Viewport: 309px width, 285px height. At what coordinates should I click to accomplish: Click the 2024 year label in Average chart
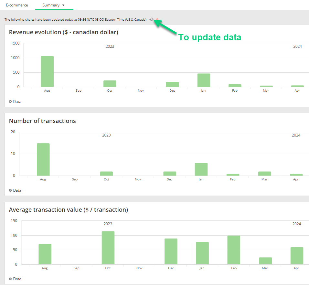point(297,224)
